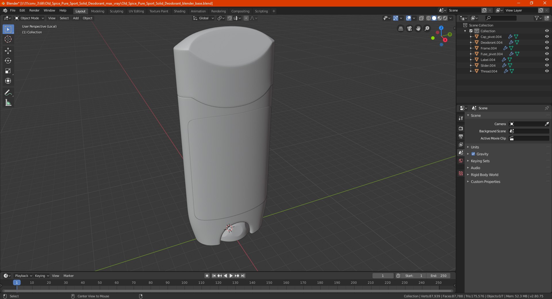This screenshot has width=552, height=299.
Task: Open the View Layer properties tab
Action: 461,144
